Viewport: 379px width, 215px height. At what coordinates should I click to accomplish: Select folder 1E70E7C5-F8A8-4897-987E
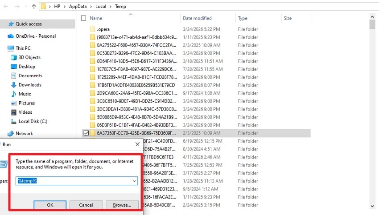(136, 69)
